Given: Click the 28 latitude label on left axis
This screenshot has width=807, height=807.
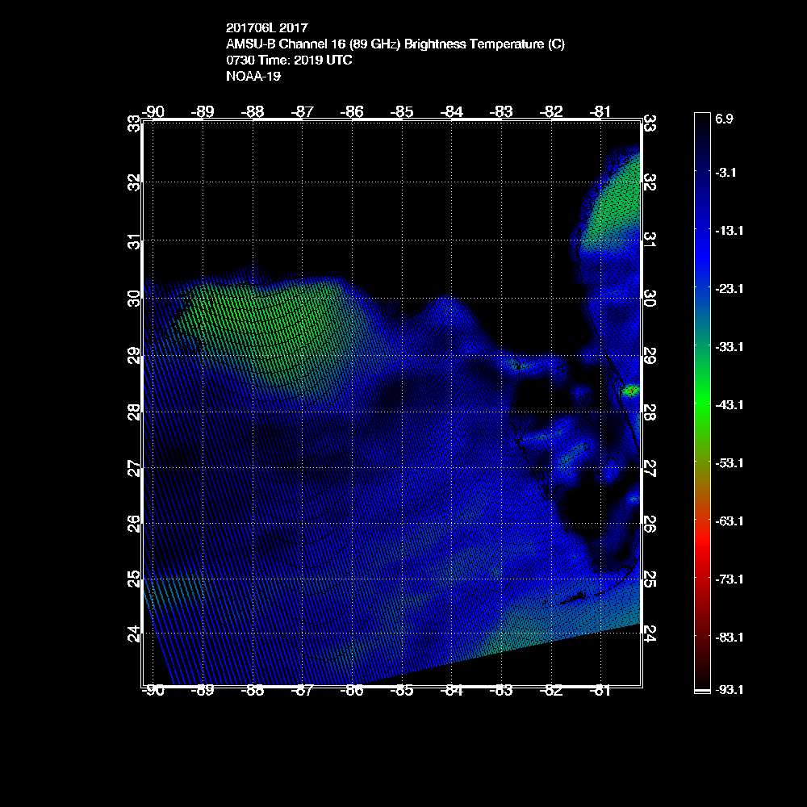Looking at the screenshot, I should coord(133,411).
